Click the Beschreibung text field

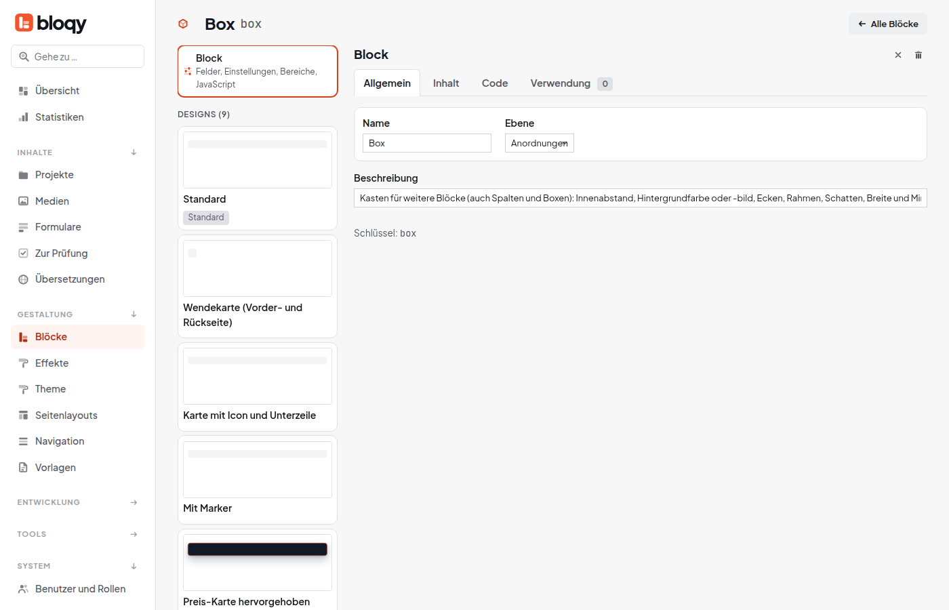click(x=641, y=198)
